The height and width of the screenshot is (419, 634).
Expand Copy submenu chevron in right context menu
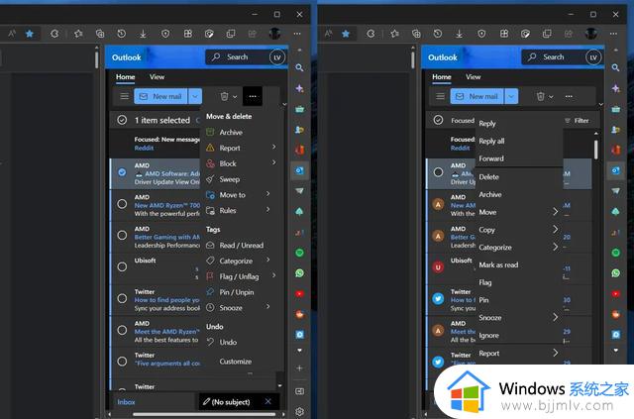click(555, 230)
